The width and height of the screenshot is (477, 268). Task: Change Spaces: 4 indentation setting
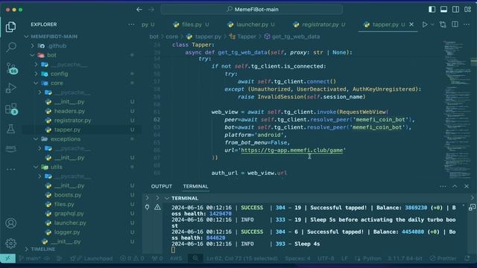pos(297,258)
